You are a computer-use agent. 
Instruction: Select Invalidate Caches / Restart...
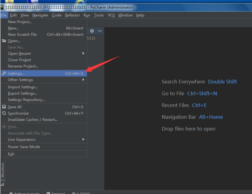(x=44, y=119)
